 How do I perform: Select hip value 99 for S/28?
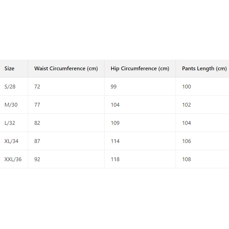(x=114, y=87)
